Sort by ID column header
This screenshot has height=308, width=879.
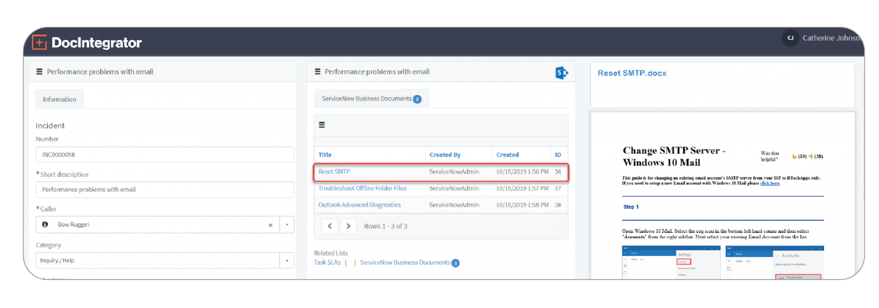point(558,155)
